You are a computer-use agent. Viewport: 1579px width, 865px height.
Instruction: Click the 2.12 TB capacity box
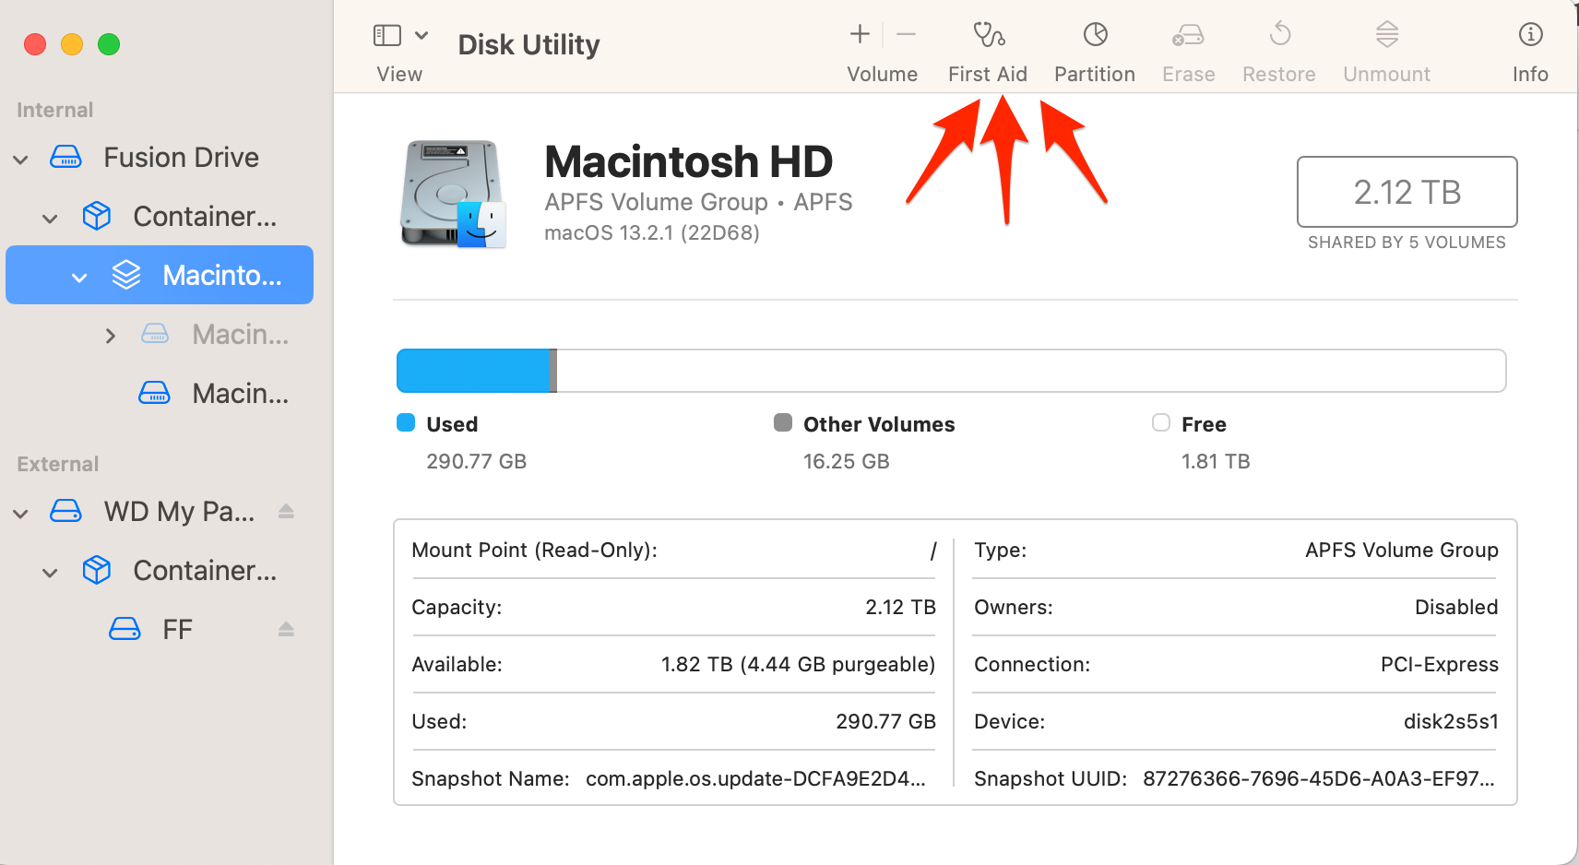tap(1407, 192)
